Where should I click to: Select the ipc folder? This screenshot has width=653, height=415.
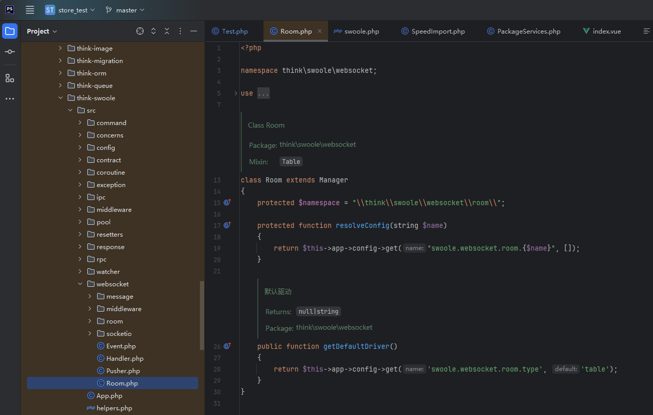[101, 197]
